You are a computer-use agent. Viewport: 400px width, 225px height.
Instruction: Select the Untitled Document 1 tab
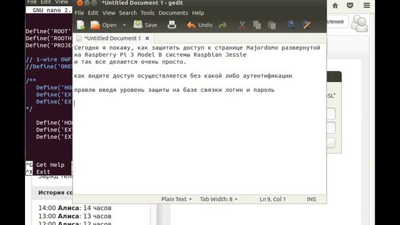pos(112,38)
